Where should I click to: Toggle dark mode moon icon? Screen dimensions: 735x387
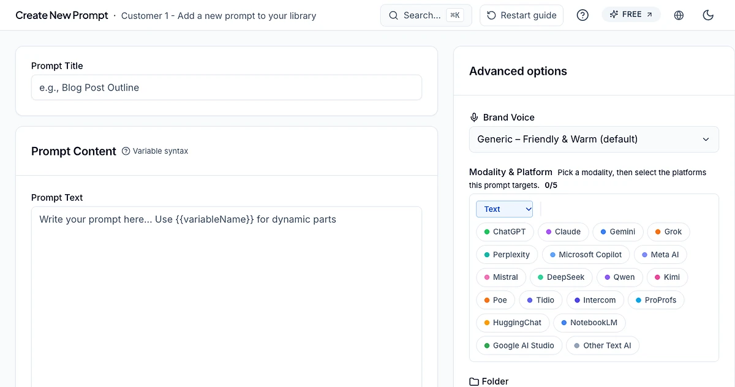click(708, 15)
